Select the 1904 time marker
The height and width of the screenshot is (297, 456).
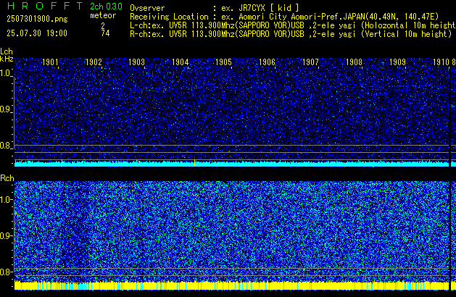181,62
